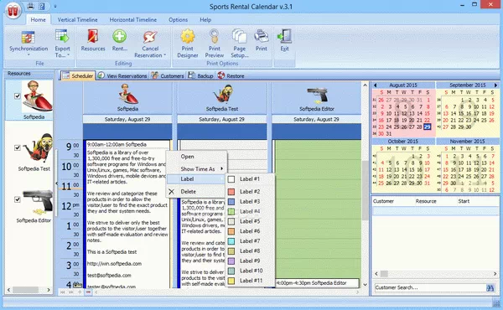Pick the orange Label #6 swatch
The image size is (503, 310).
pos(231,231)
